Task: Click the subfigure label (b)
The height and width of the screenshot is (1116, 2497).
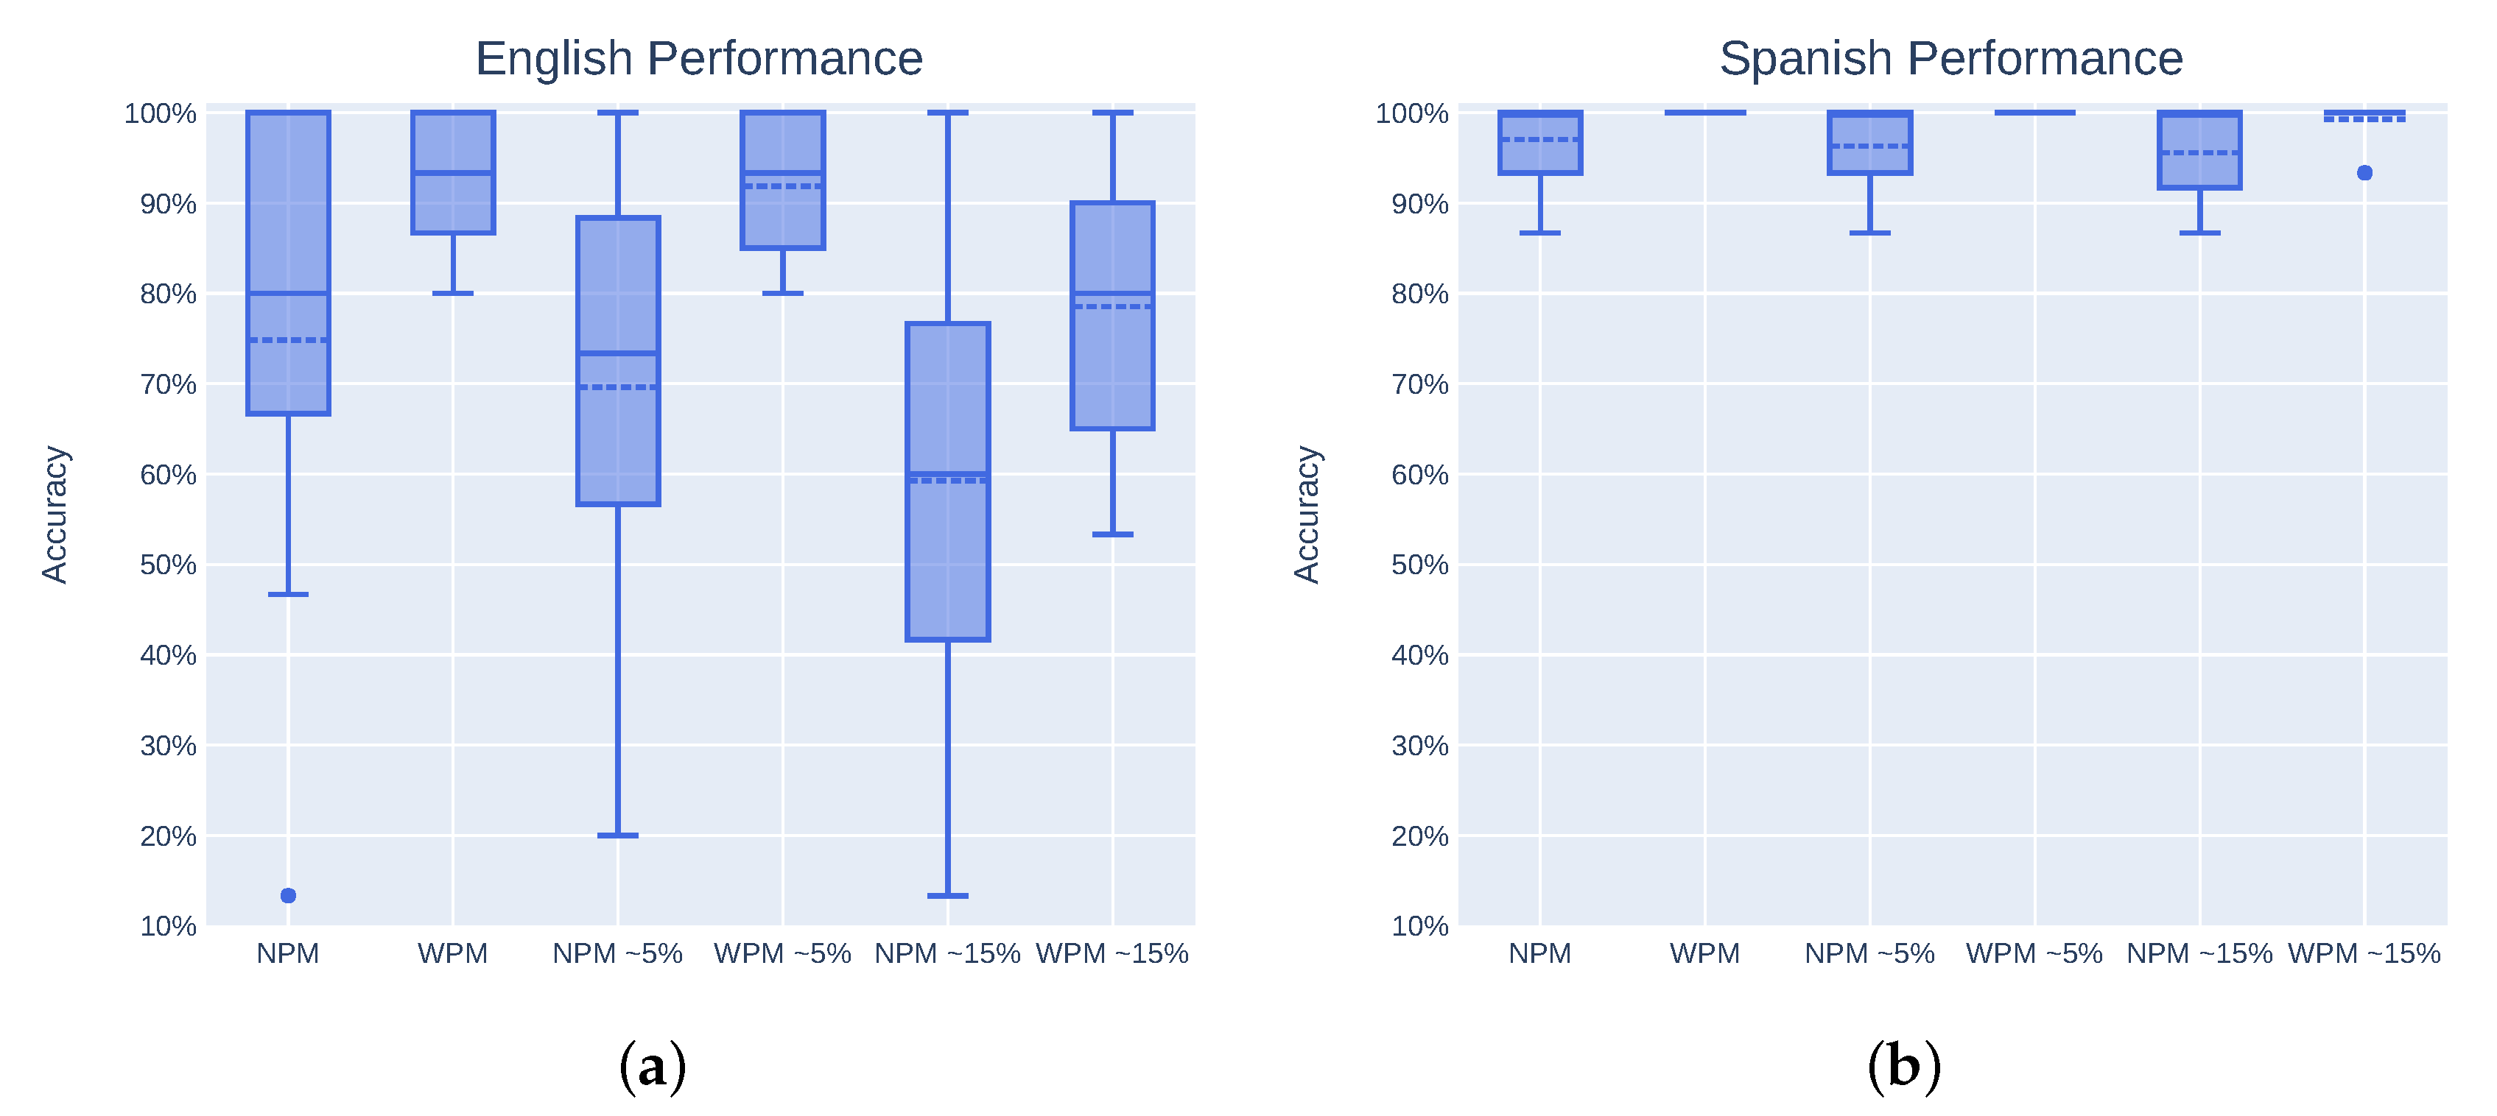Action: pyautogui.click(x=1904, y=1066)
